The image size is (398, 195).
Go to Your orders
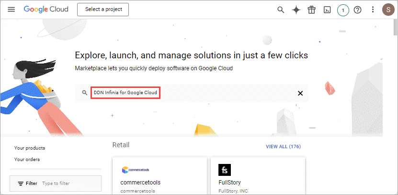pos(27,160)
